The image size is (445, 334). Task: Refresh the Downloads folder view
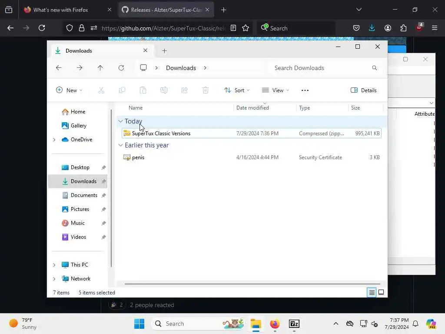coord(121,68)
